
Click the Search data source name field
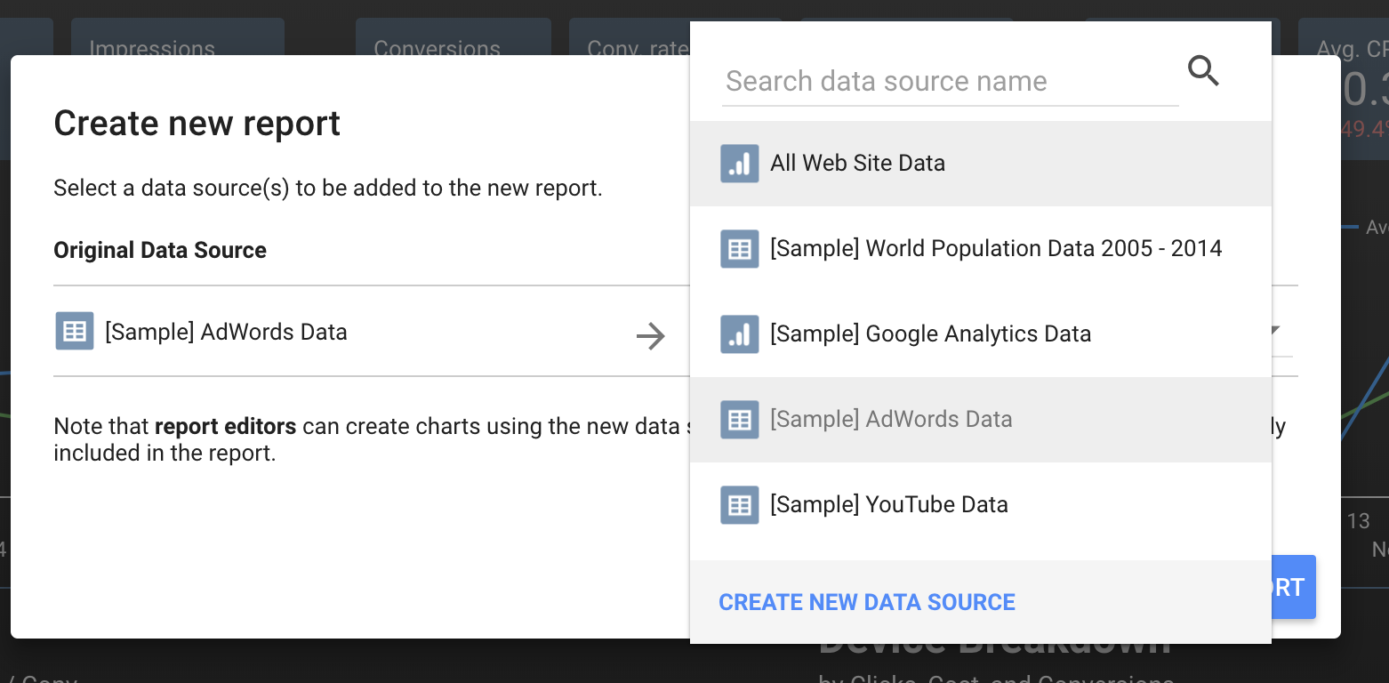950,81
